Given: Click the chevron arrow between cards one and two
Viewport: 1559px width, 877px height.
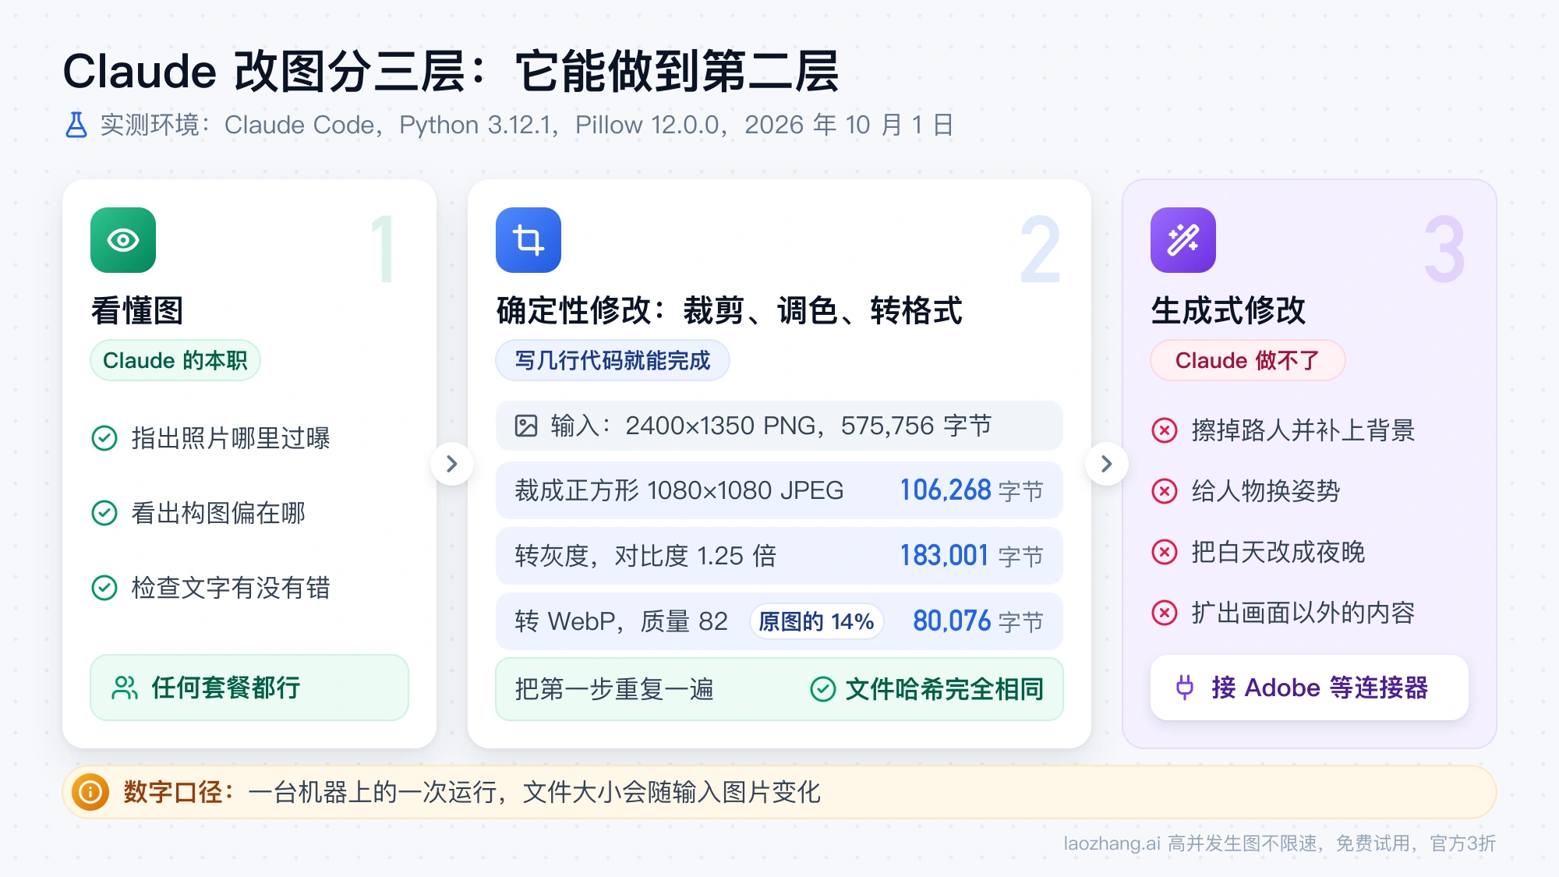Looking at the screenshot, I should [452, 464].
